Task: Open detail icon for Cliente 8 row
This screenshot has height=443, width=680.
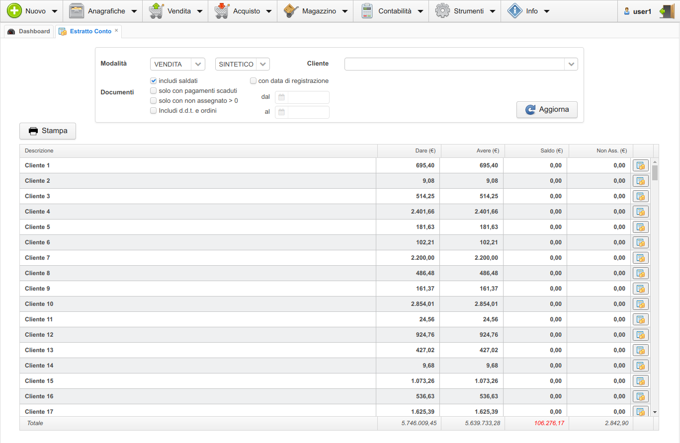Action: coord(641,273)
